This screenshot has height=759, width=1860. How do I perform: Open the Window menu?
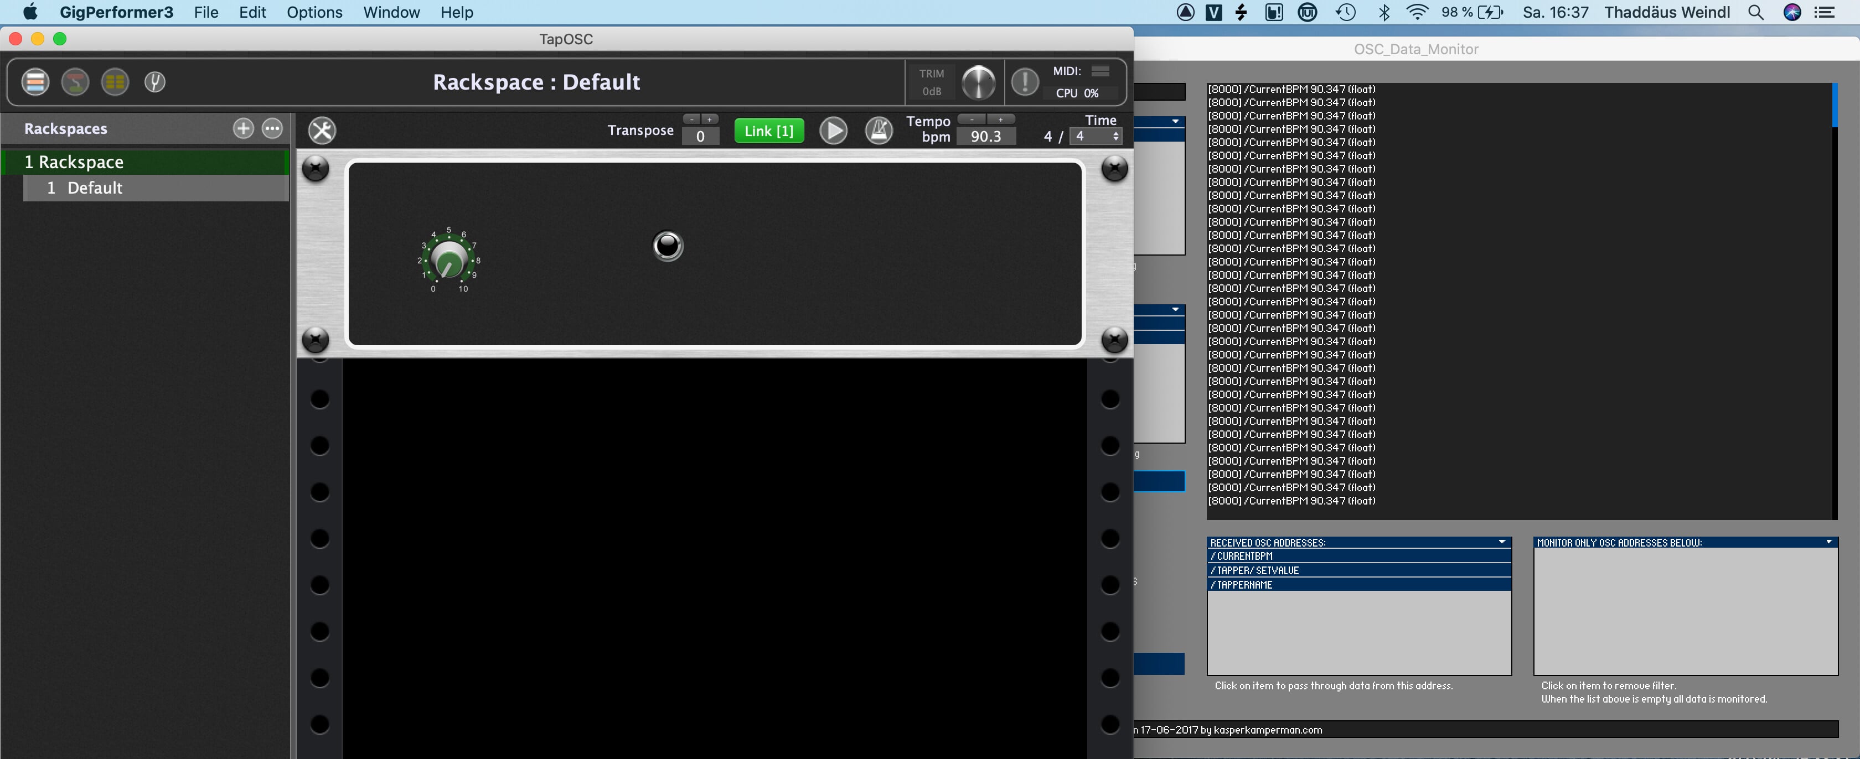point(391,12)
